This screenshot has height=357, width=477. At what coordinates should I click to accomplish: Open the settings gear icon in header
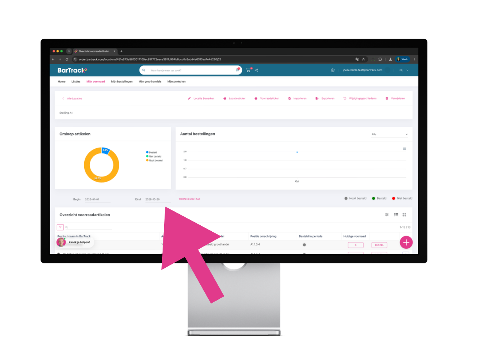tap(333, 70)
